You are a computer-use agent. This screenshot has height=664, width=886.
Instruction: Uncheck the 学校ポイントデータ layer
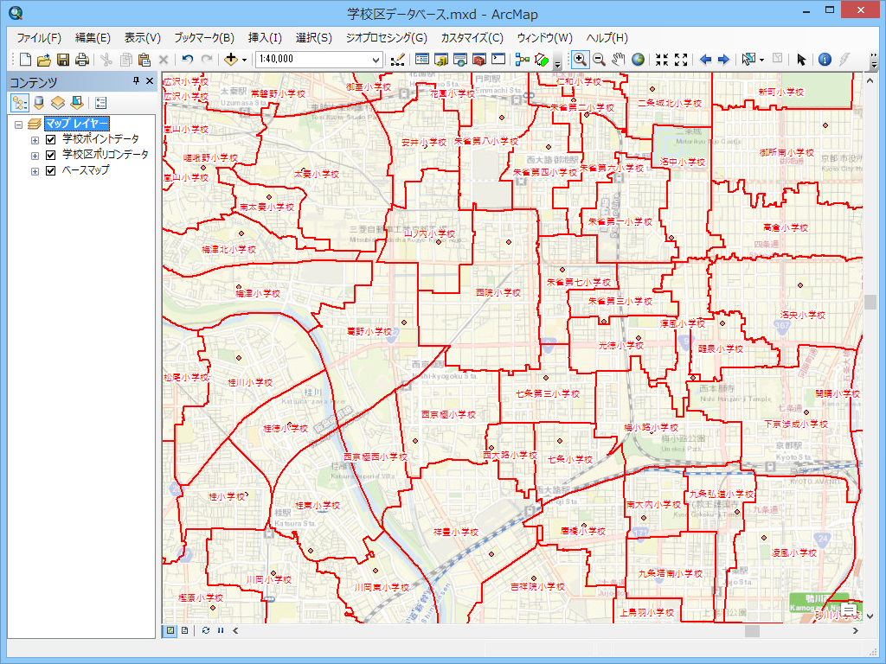[x=50, y=139]
